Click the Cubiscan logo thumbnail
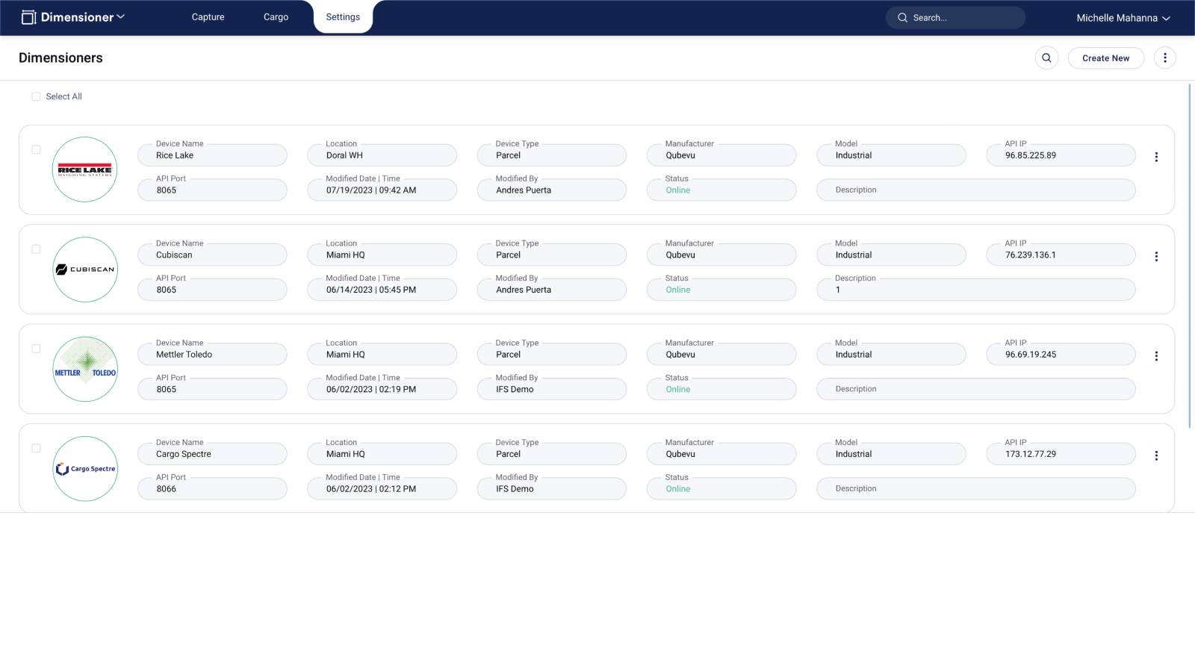 [85, 270]
